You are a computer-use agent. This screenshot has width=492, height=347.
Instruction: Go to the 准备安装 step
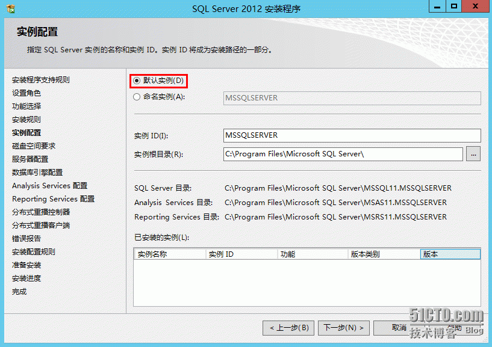pos(26,265)
